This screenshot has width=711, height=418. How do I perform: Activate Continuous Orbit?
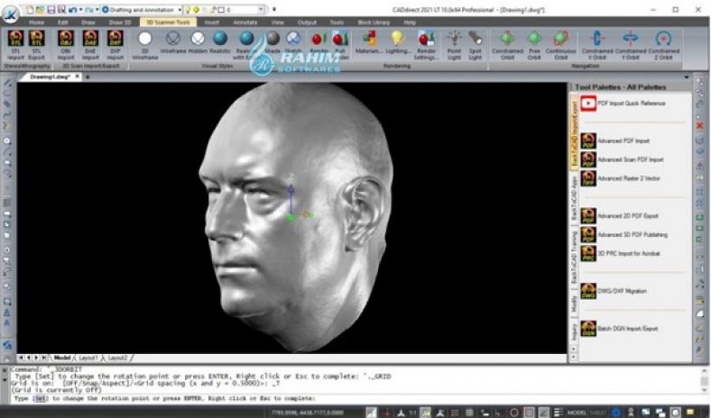(x=561, y=44)
